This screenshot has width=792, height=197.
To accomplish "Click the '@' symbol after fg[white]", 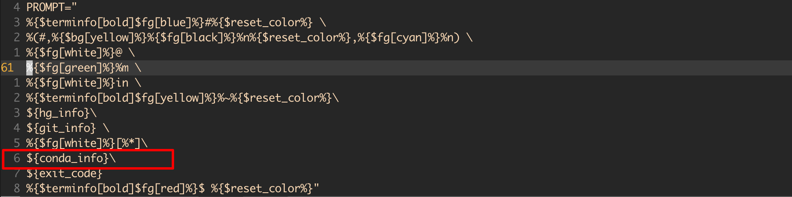I will (119, 53).
